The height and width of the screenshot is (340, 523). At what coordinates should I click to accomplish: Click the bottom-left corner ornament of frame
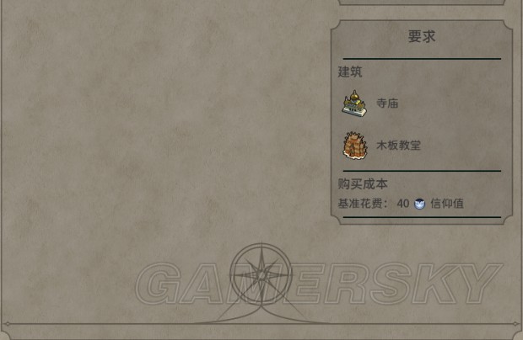point(7,324)
